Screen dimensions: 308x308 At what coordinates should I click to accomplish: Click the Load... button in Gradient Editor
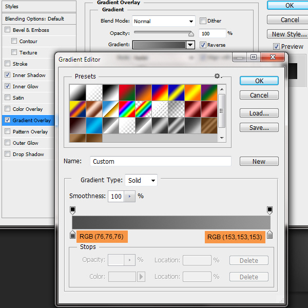(259, 113)
